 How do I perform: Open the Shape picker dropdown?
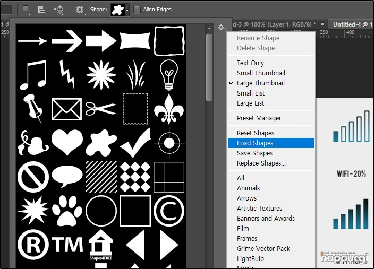click(127, 10)
